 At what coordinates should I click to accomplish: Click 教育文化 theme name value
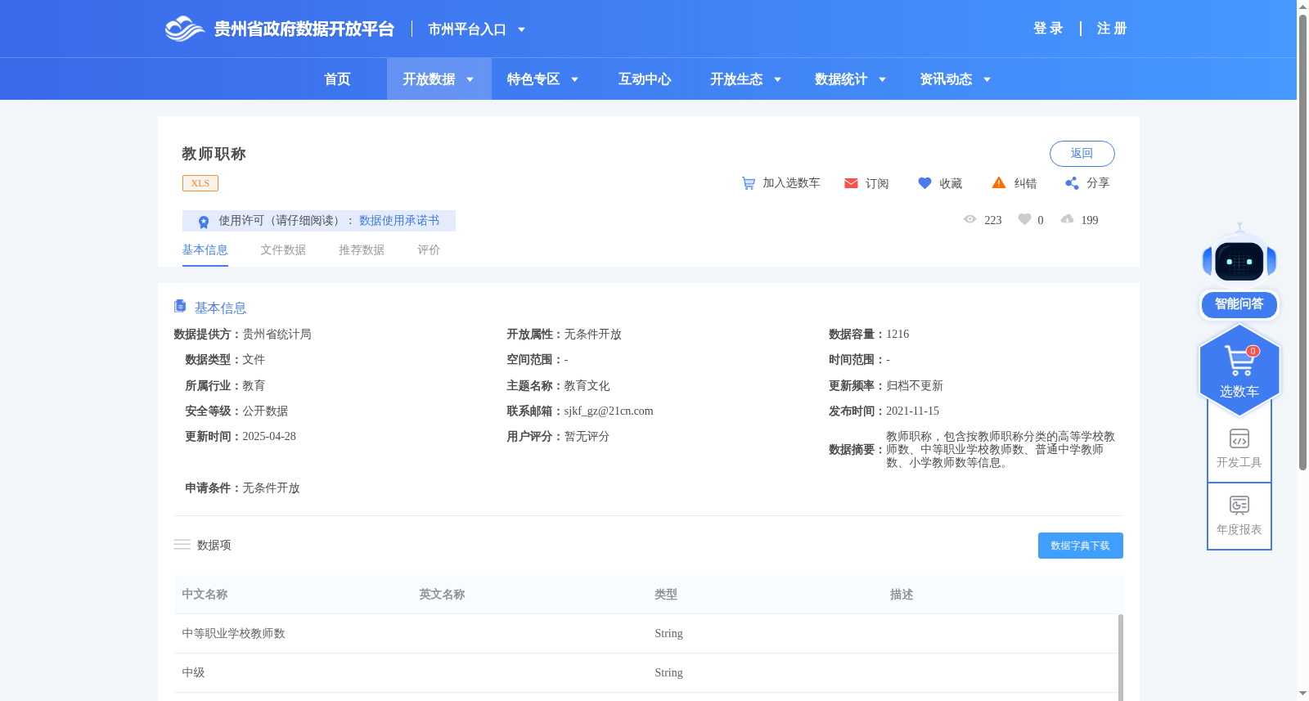(587, 386)
